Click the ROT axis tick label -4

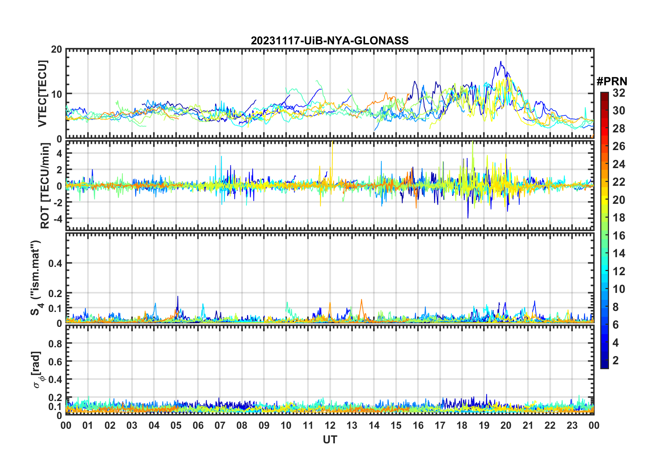tap(58, 219)
